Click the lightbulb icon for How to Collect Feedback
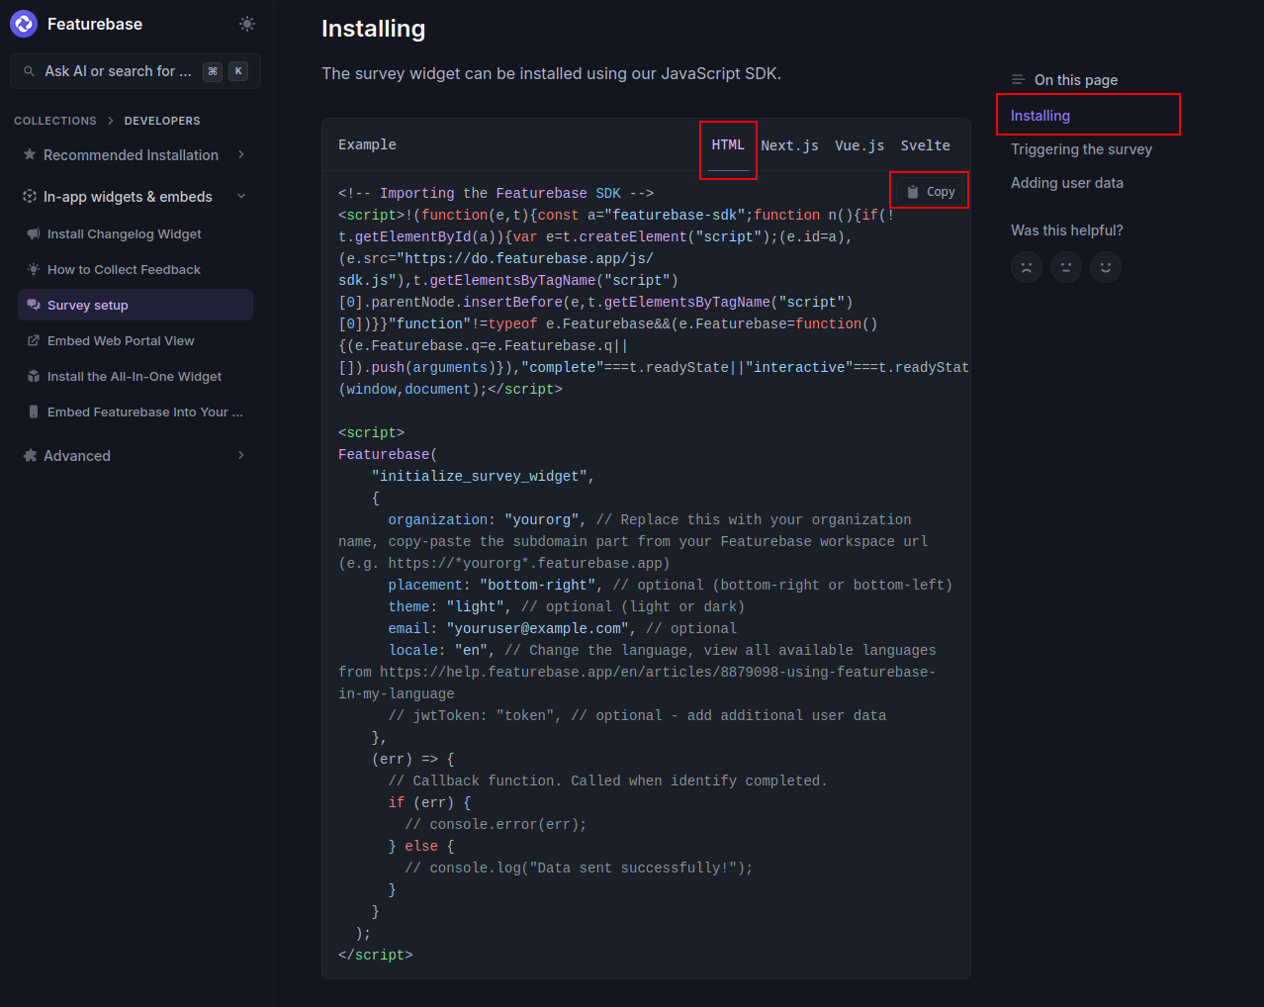1264x1007 pixels. [34, 270]
